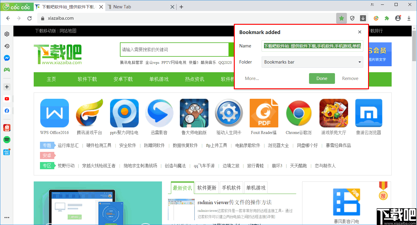Click the bookmark Name input field
The height and width of the screenshot is (225, 417).
tap(312, 46)
